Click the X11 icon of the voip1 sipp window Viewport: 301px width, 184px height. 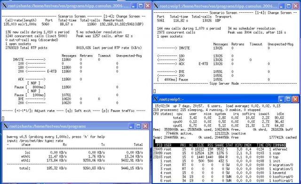click(x=156, y=6)
